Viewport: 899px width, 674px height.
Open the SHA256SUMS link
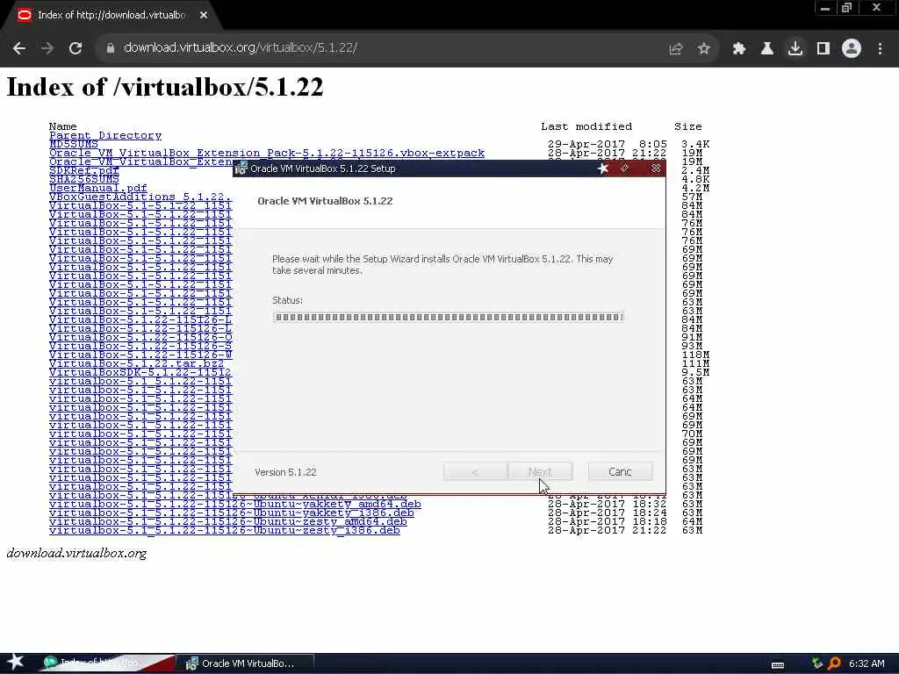(x=84, y=179)
